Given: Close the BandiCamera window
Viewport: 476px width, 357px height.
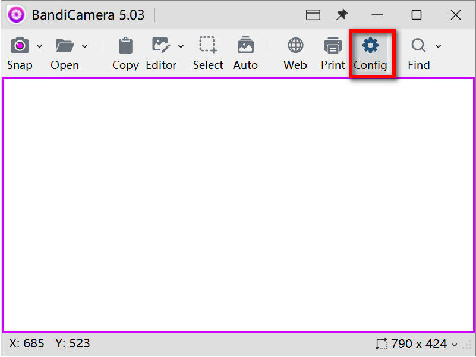Looking at the screenshot, I should [456, 15].
